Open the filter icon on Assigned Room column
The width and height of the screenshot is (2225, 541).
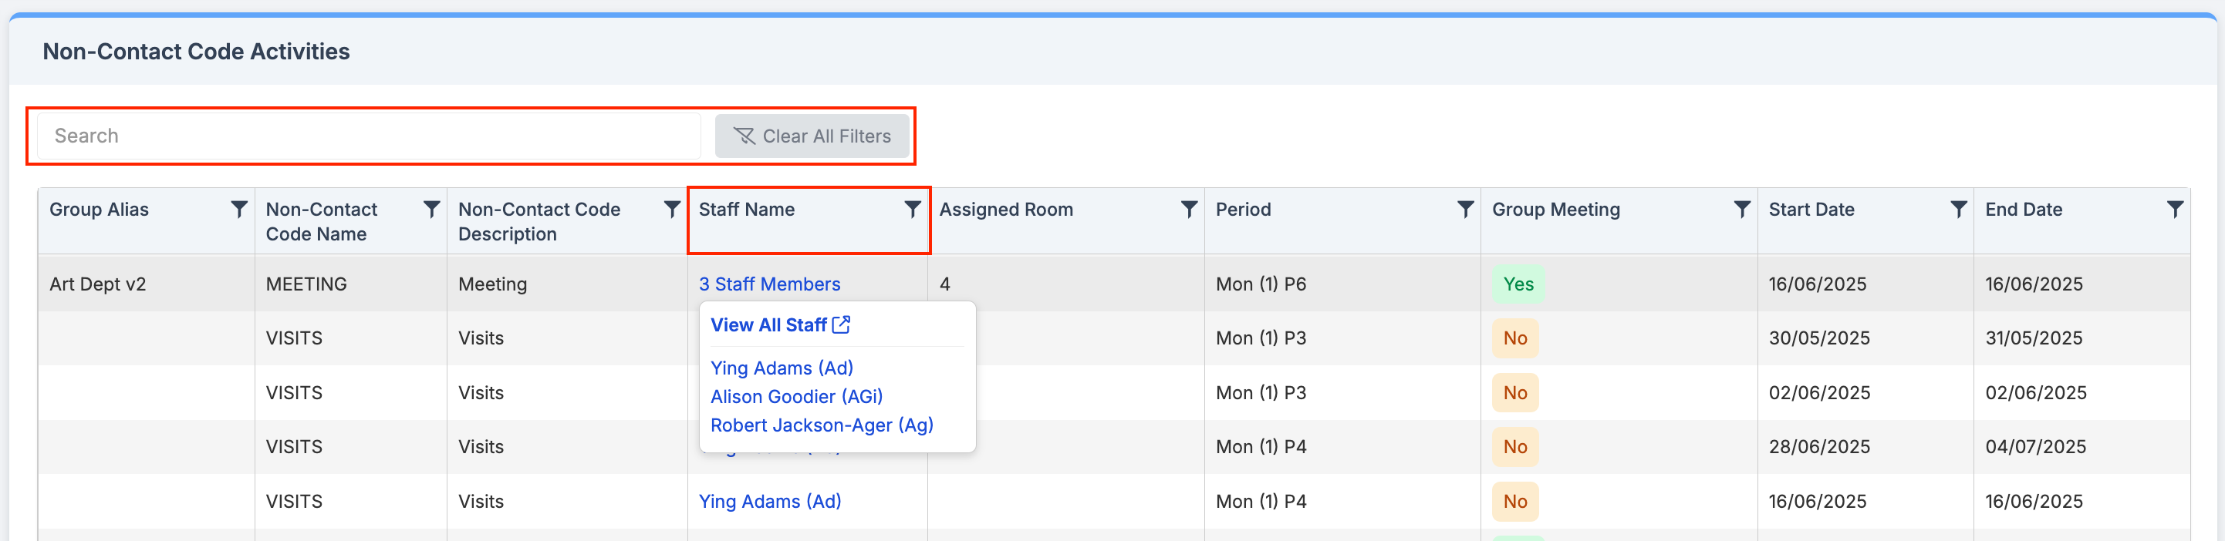click(1189, 208)
